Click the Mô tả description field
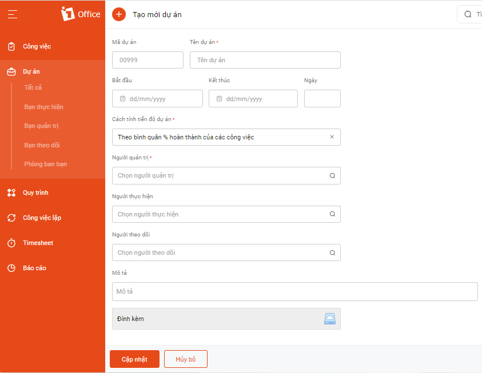 [295, 291]
